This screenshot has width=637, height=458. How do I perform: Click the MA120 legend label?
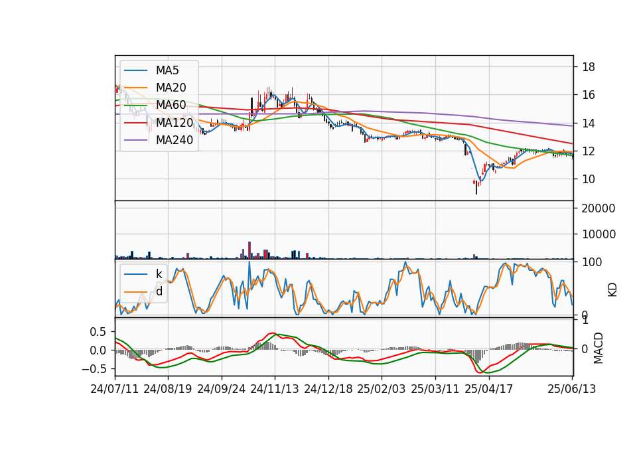pyautogui.click(x=175, y=122)
